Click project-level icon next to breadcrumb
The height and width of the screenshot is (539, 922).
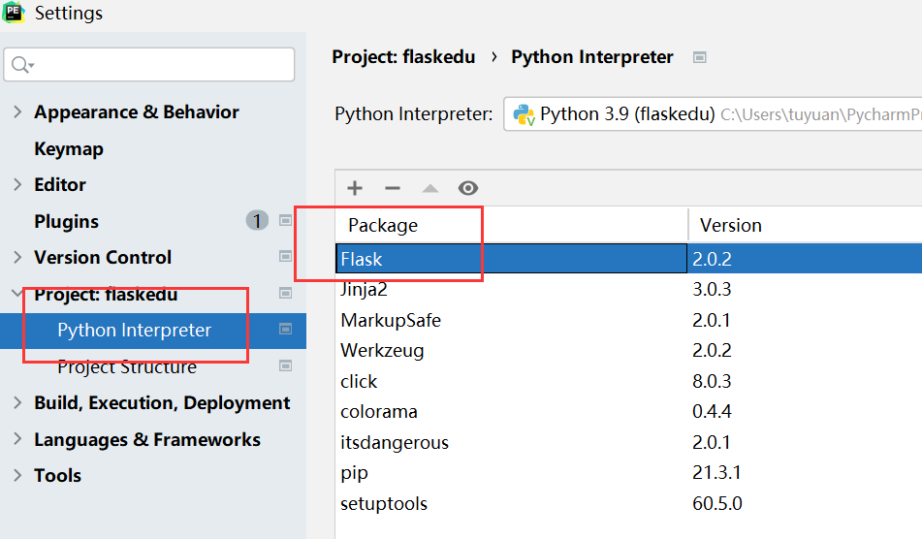700,57
